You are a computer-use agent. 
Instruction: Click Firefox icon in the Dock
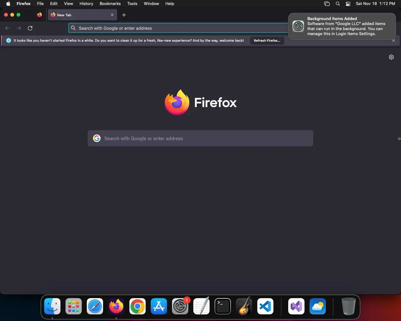[116, 306]
